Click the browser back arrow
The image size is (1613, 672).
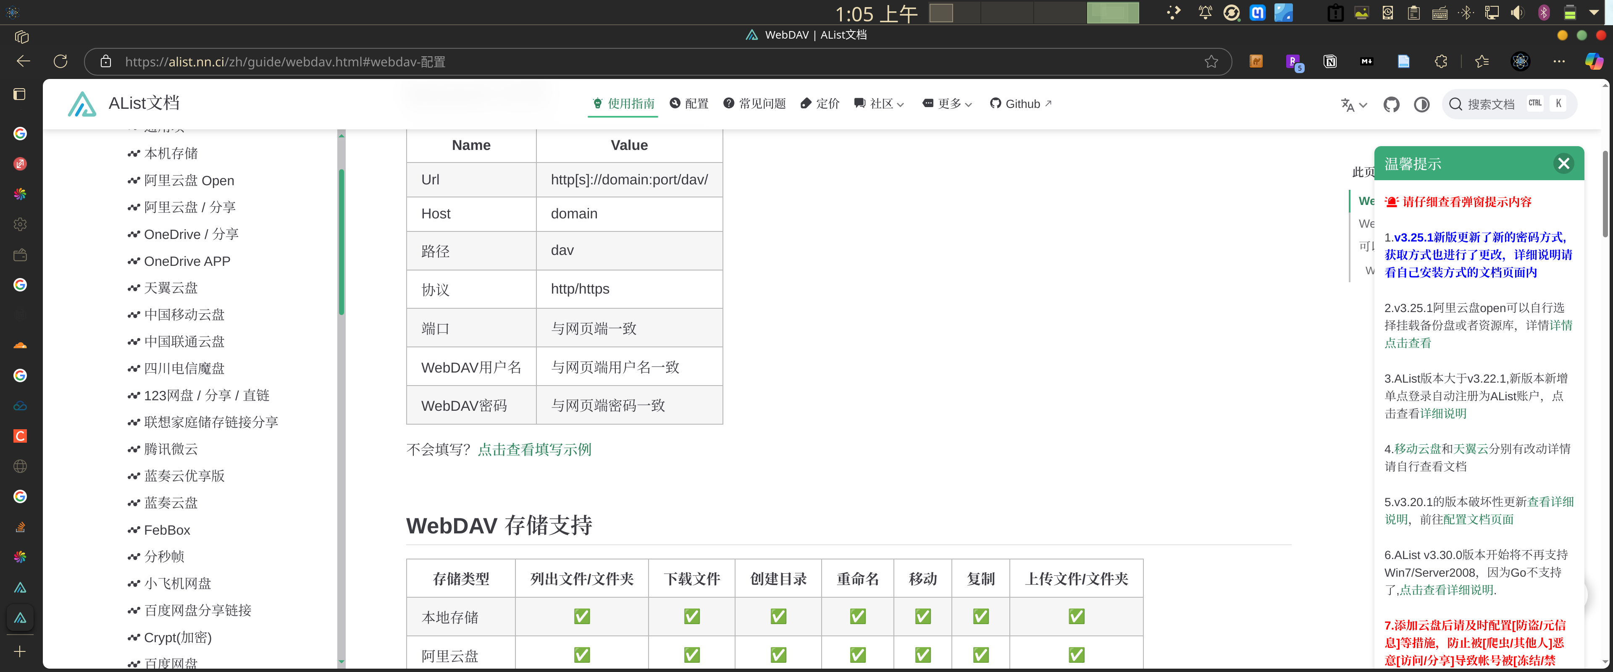[x=24, y=61]
